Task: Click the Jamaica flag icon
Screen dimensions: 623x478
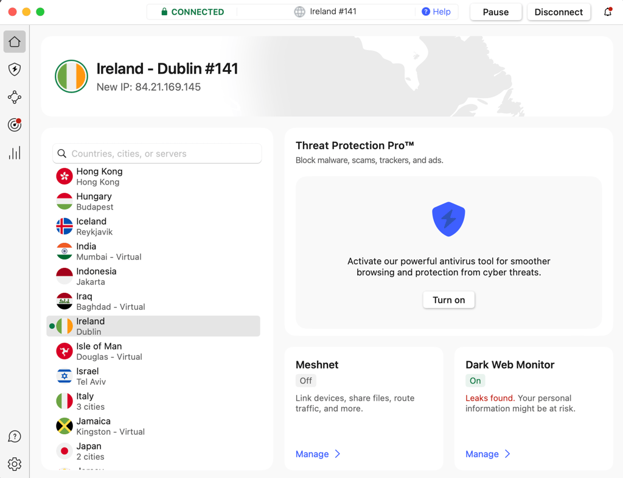Action: click(64, 426)
